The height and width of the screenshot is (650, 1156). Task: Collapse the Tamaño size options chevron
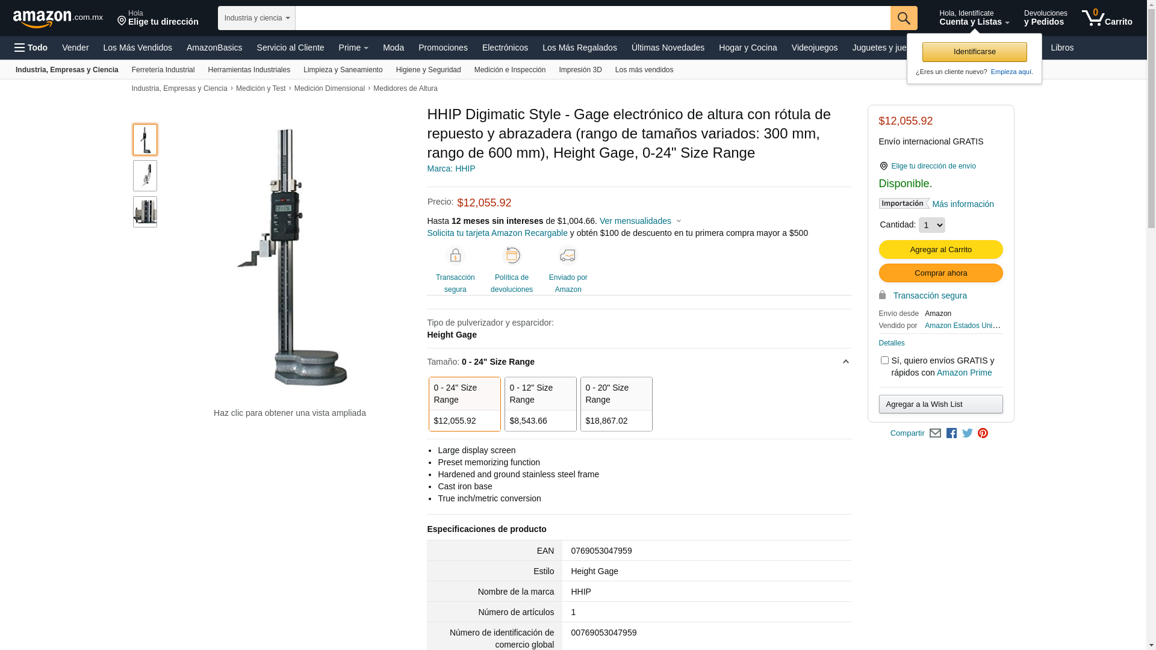[845, 362]
